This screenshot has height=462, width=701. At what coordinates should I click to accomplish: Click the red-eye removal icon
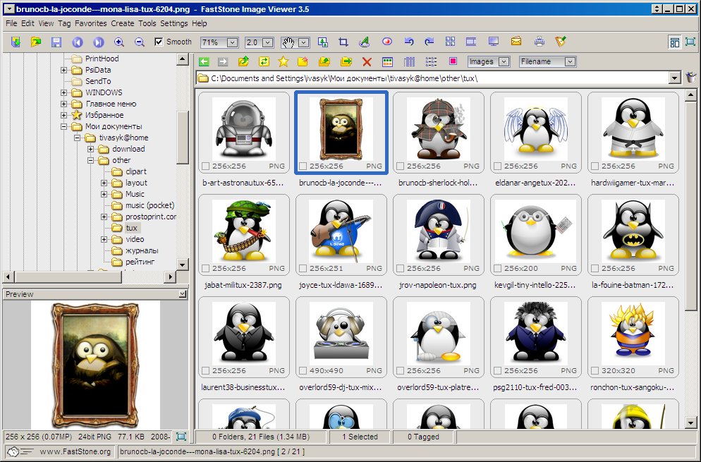(x=387, y=42)
